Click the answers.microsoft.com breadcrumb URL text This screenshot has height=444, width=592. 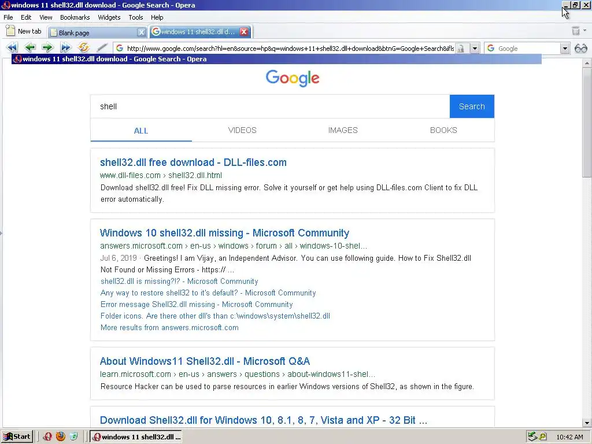[234, 246]
